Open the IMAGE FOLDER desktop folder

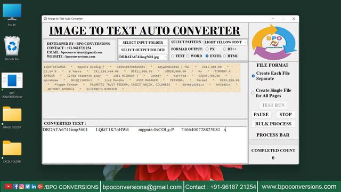(x=12, y=117)
